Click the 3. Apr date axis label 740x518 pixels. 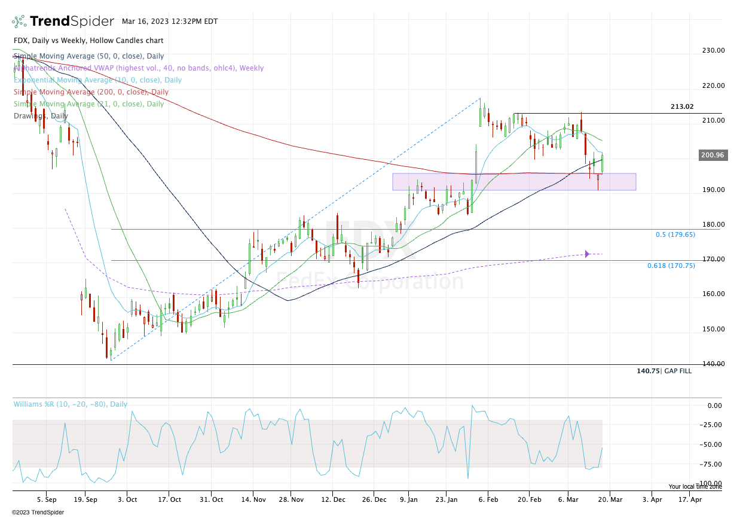(652, 499)
